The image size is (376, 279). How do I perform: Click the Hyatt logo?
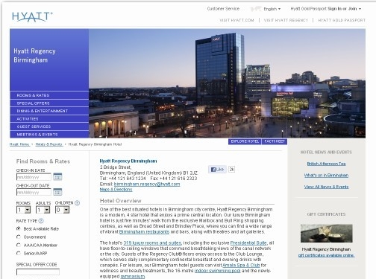[32, 16]
